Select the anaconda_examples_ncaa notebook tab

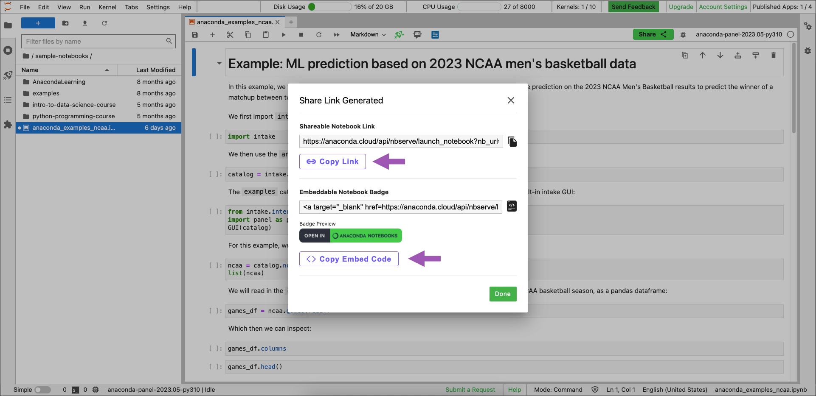(235, 22)
